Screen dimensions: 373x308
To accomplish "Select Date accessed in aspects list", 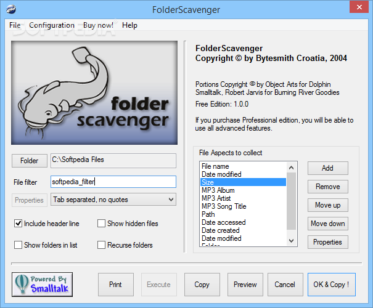I will (x=243, y=222).
